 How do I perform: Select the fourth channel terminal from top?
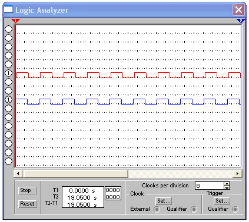point(8,55)
